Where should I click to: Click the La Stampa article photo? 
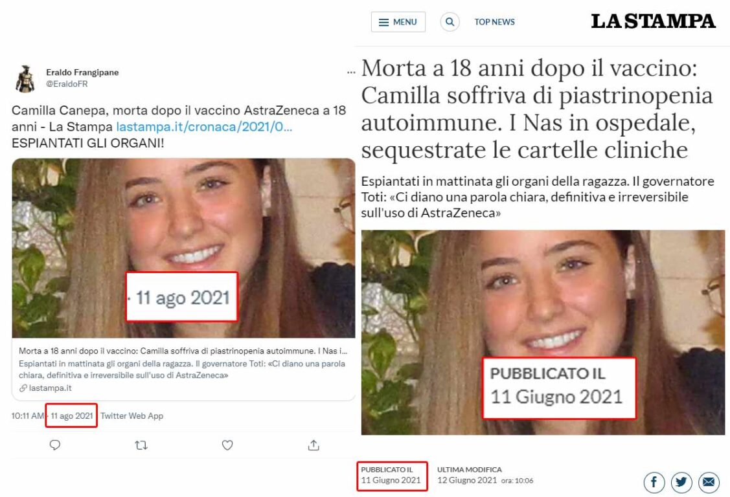coord(543,333)
